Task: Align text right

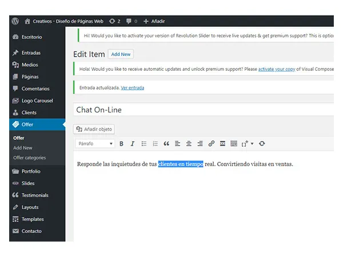Action: [200, 143]
